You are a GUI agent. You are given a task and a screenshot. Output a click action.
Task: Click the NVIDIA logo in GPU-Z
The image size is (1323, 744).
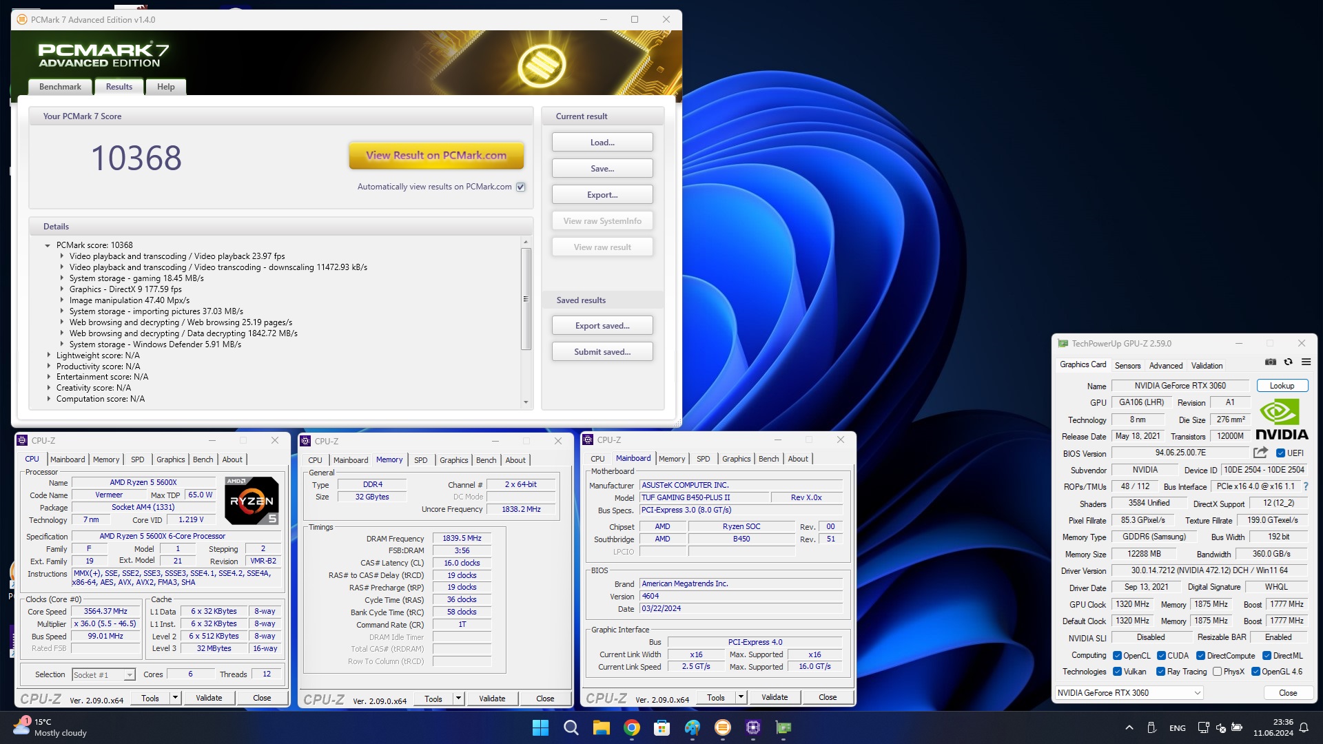(x=1282, y=420)
